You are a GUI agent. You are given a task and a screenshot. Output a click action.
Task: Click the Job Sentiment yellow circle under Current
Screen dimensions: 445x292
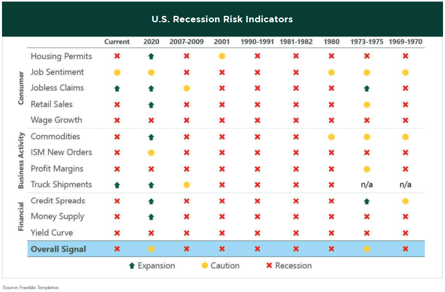117,73
